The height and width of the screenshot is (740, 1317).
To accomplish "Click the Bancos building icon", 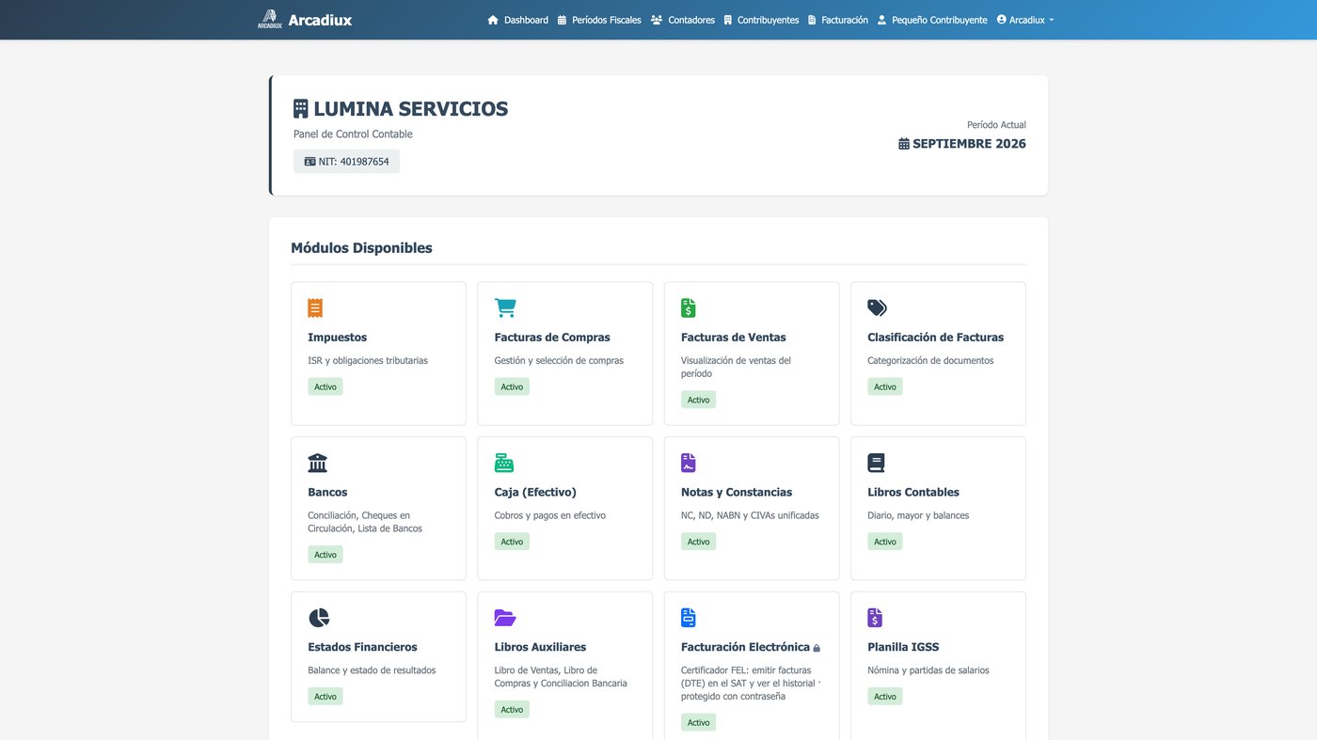I will [x=318, y=463].
